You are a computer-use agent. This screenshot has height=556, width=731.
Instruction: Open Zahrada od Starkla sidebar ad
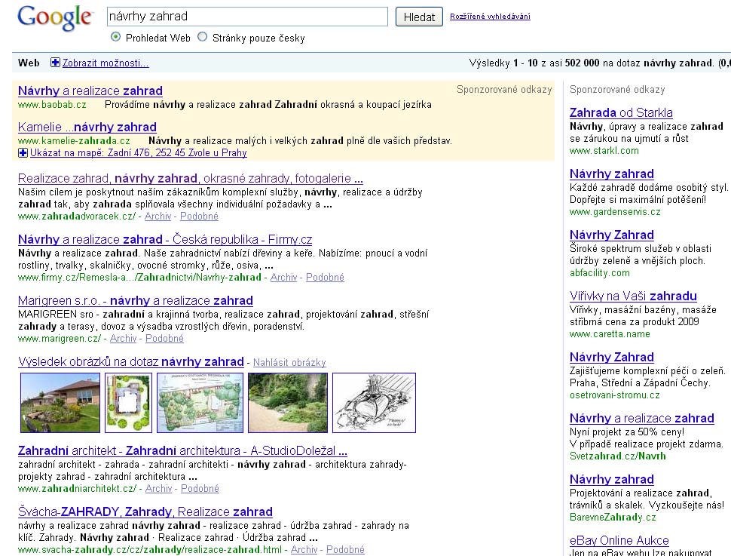coord(621,112)
